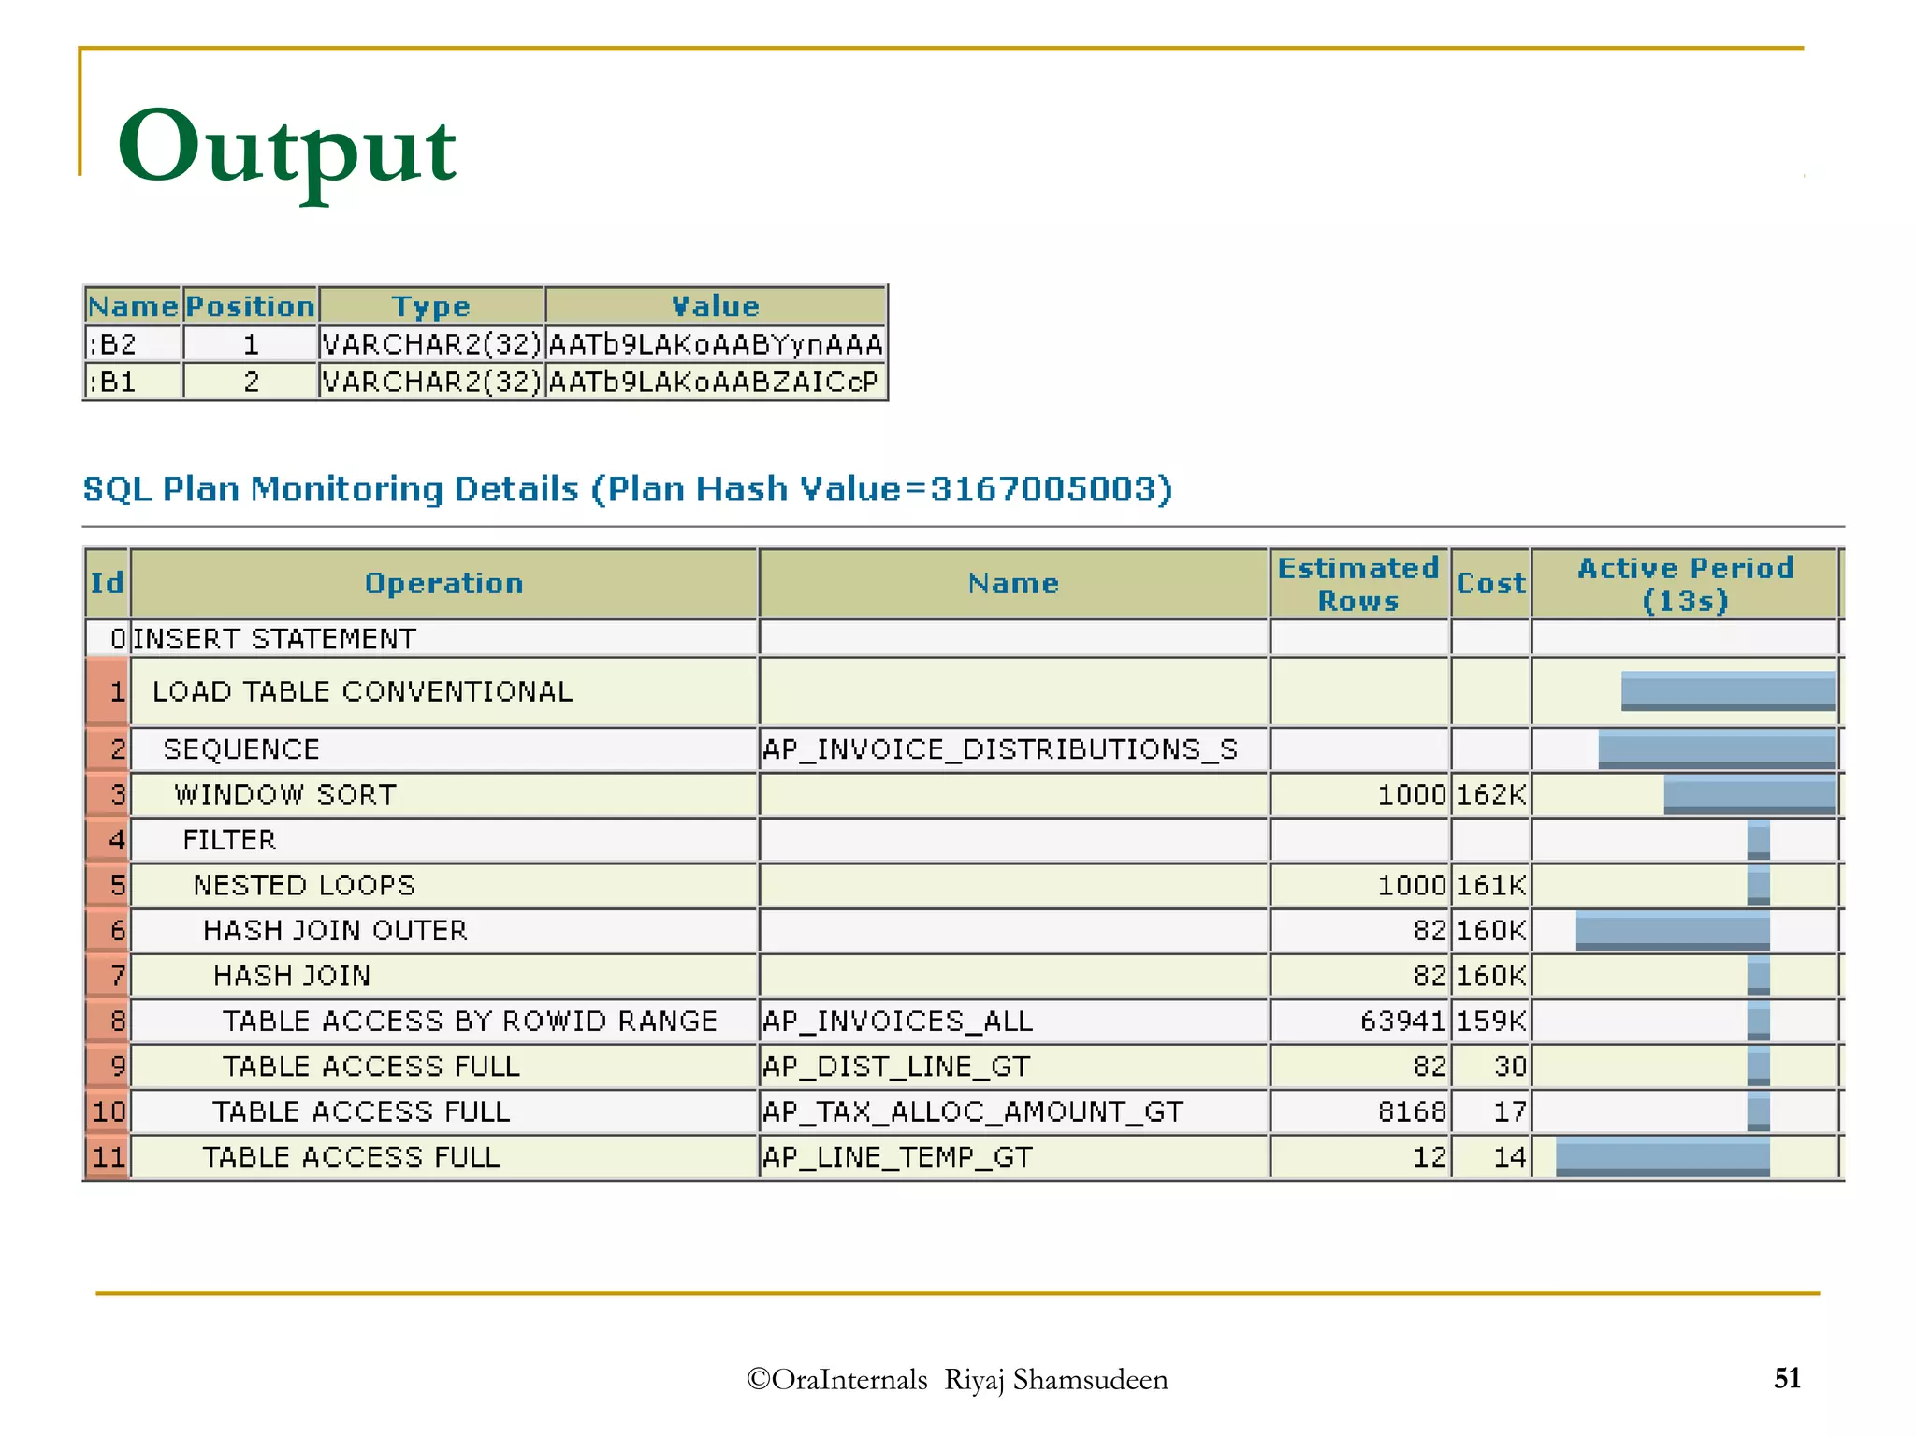Click the 'Estimated Rows' column header

point(1358,583)
